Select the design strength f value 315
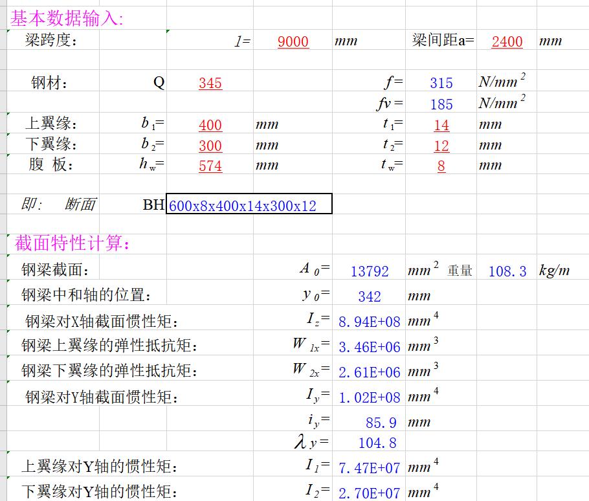 [x=441, y=81]
